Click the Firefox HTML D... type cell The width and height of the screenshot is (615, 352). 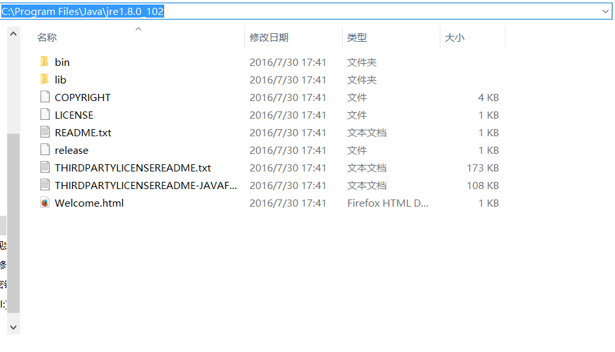point(388,203)
